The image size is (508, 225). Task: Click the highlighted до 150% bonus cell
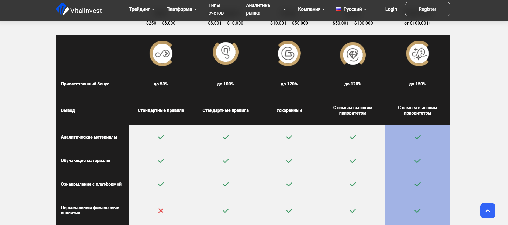[x=417, y=84]
